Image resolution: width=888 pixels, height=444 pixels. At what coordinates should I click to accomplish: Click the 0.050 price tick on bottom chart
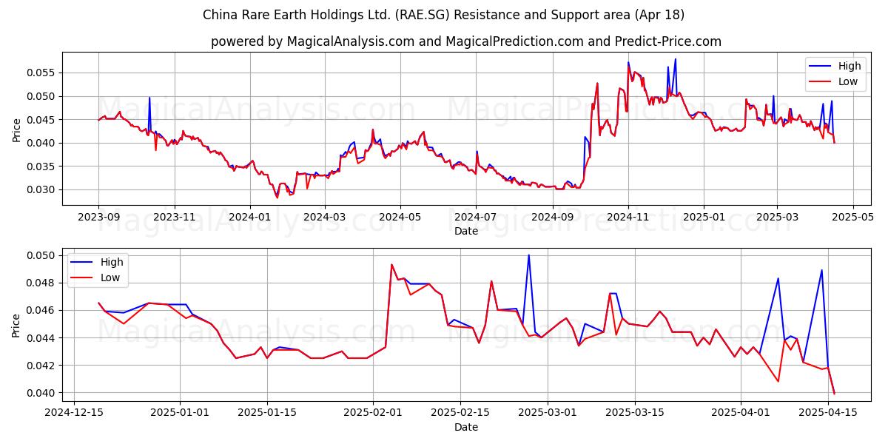tap(42, 255)
